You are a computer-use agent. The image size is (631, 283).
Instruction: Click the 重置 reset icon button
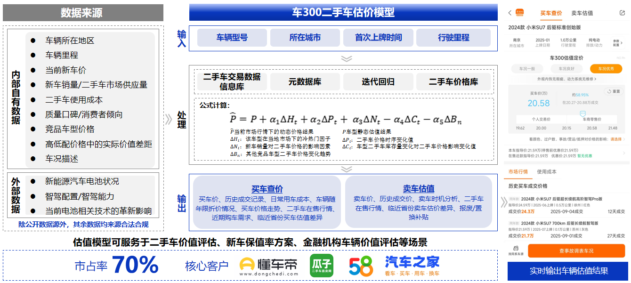click(612, 91)
